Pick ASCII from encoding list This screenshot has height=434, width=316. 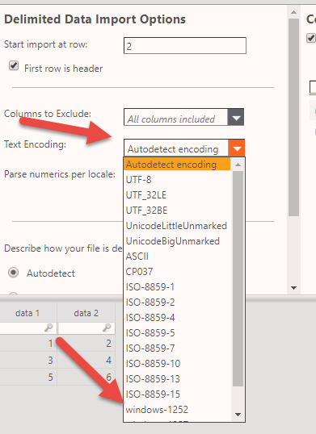tap(177, 257)
